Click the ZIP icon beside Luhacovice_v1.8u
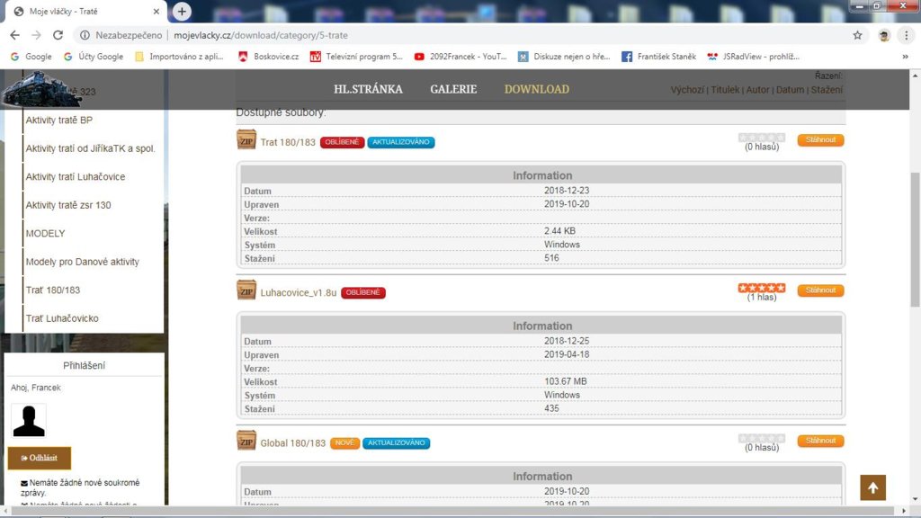This screenshot has height=518, width=921. [246, 290]
